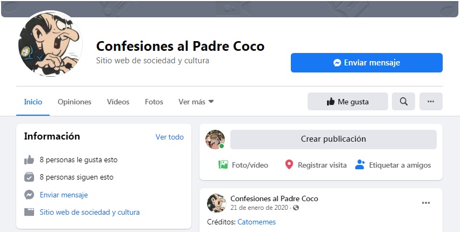460x232 pixels.
Task: Click the Messenger icon in Información panel
Action: pyautogui.click(x=29, y=195)
